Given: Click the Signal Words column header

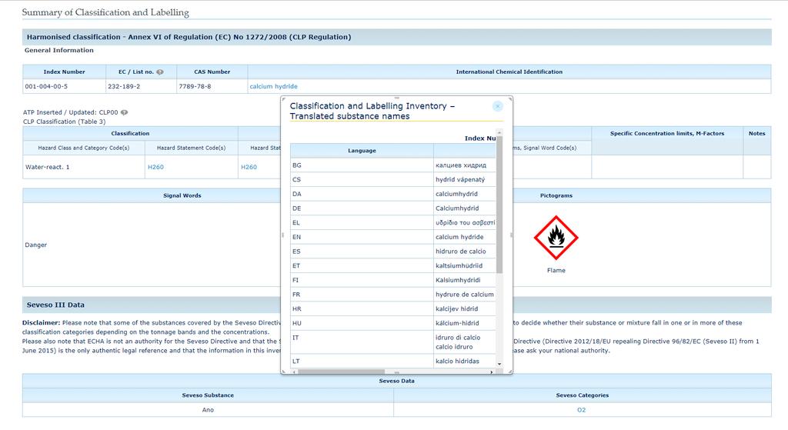Looking at the screenshot, I should 182,195.
